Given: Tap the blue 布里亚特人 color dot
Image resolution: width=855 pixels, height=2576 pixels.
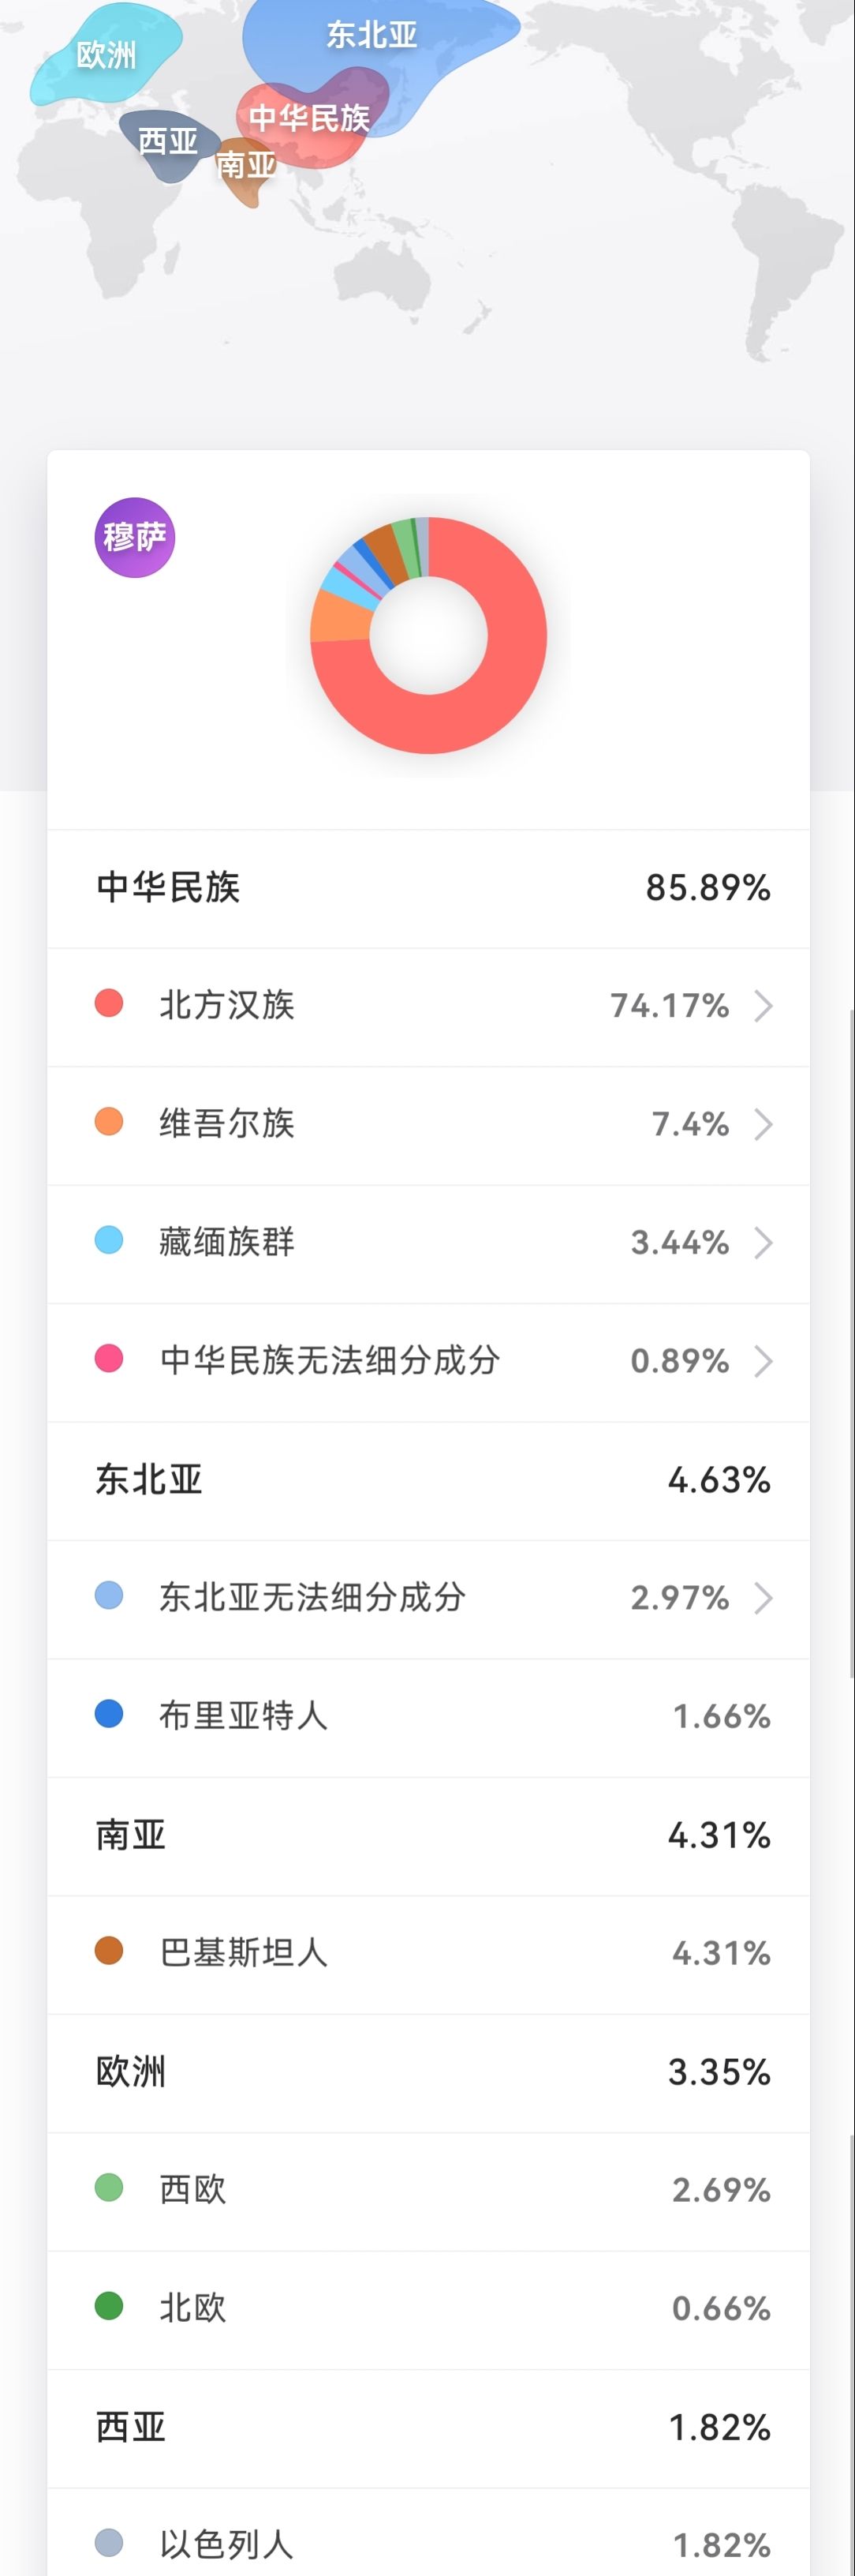Looking at the screenshot, I should click(x=109, y=1714).
